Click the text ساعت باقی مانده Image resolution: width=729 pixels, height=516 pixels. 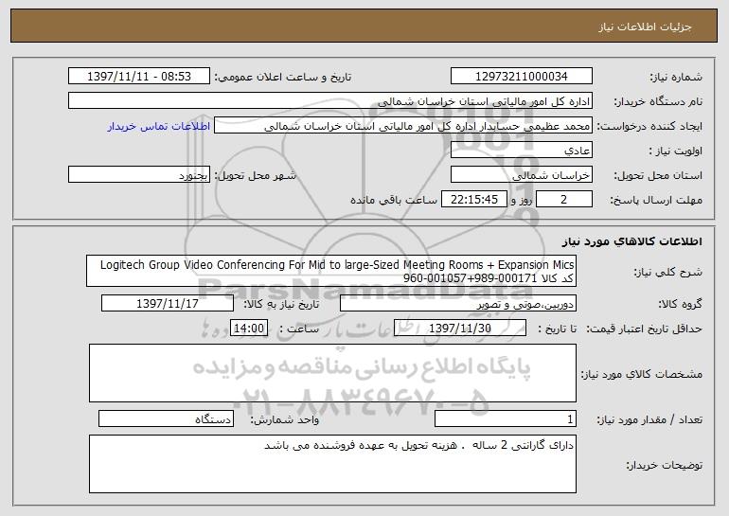(393, 200)
